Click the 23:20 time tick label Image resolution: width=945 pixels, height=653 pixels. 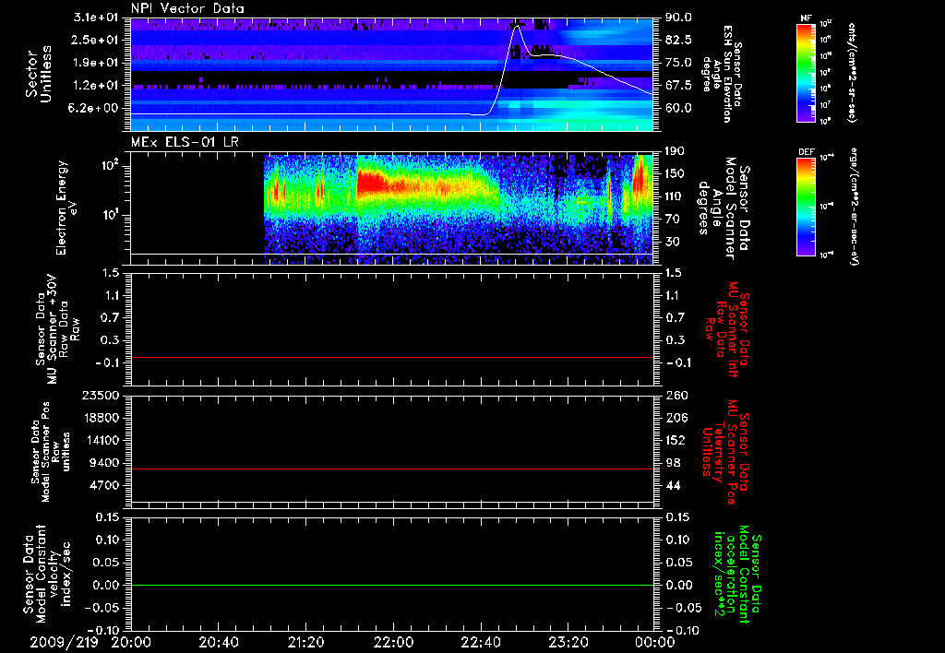click(568, 642)
